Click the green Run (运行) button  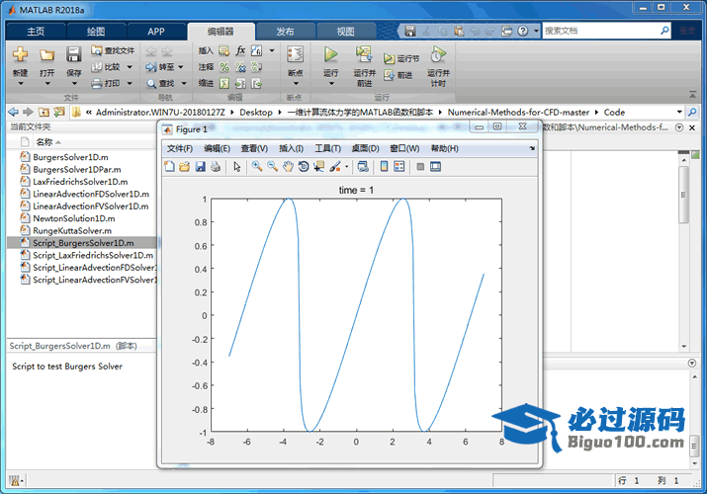(x=330, y=55)
